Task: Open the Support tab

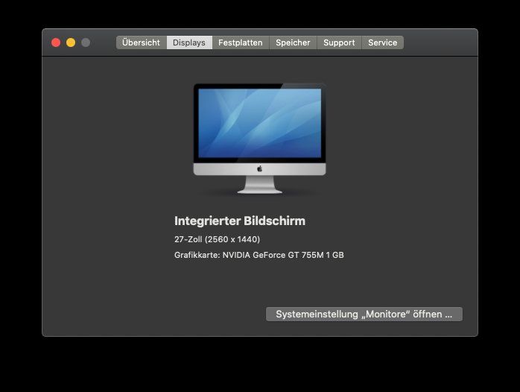Action: click(x=339, y=42)
